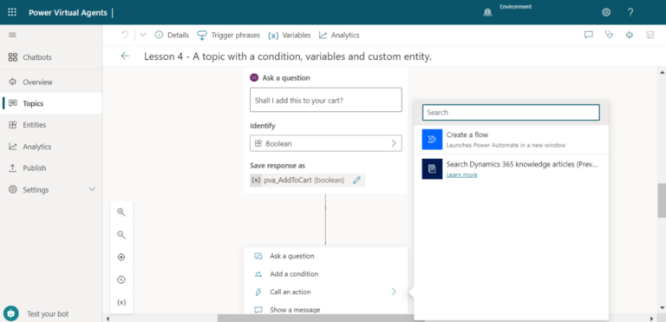
Task: Select Search Dynamics 365 knowledge articles
Action: [x=512, y=169]
